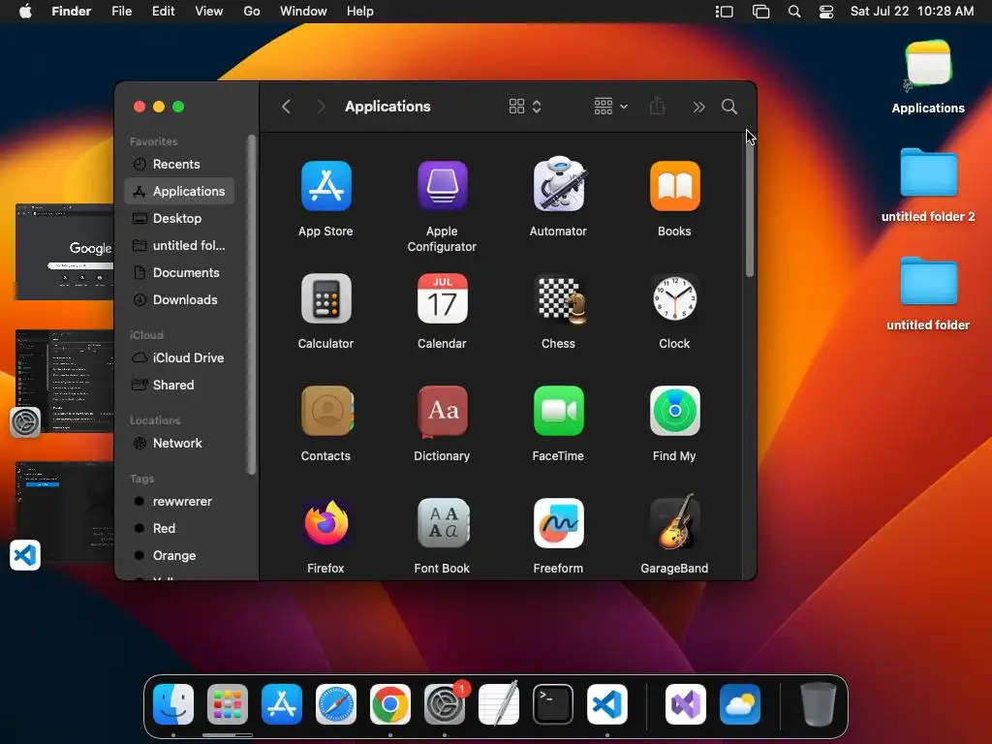
Task: Select the Find My app icon
Action: click(x=674, y=411)
